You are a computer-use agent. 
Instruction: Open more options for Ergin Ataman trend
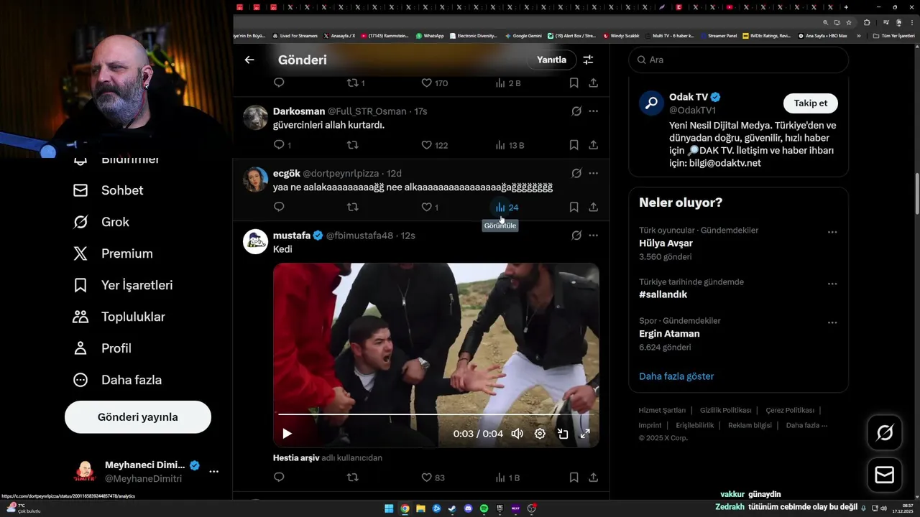(x=832, y=322)
